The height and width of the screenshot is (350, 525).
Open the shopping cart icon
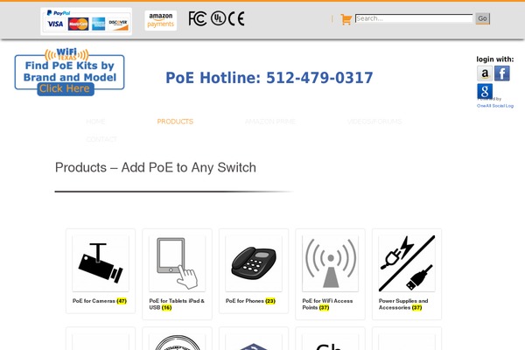tap(346, 19)
